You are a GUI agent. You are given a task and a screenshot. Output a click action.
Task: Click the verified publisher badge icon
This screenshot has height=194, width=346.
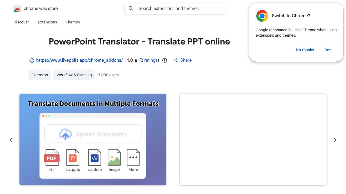32,60
